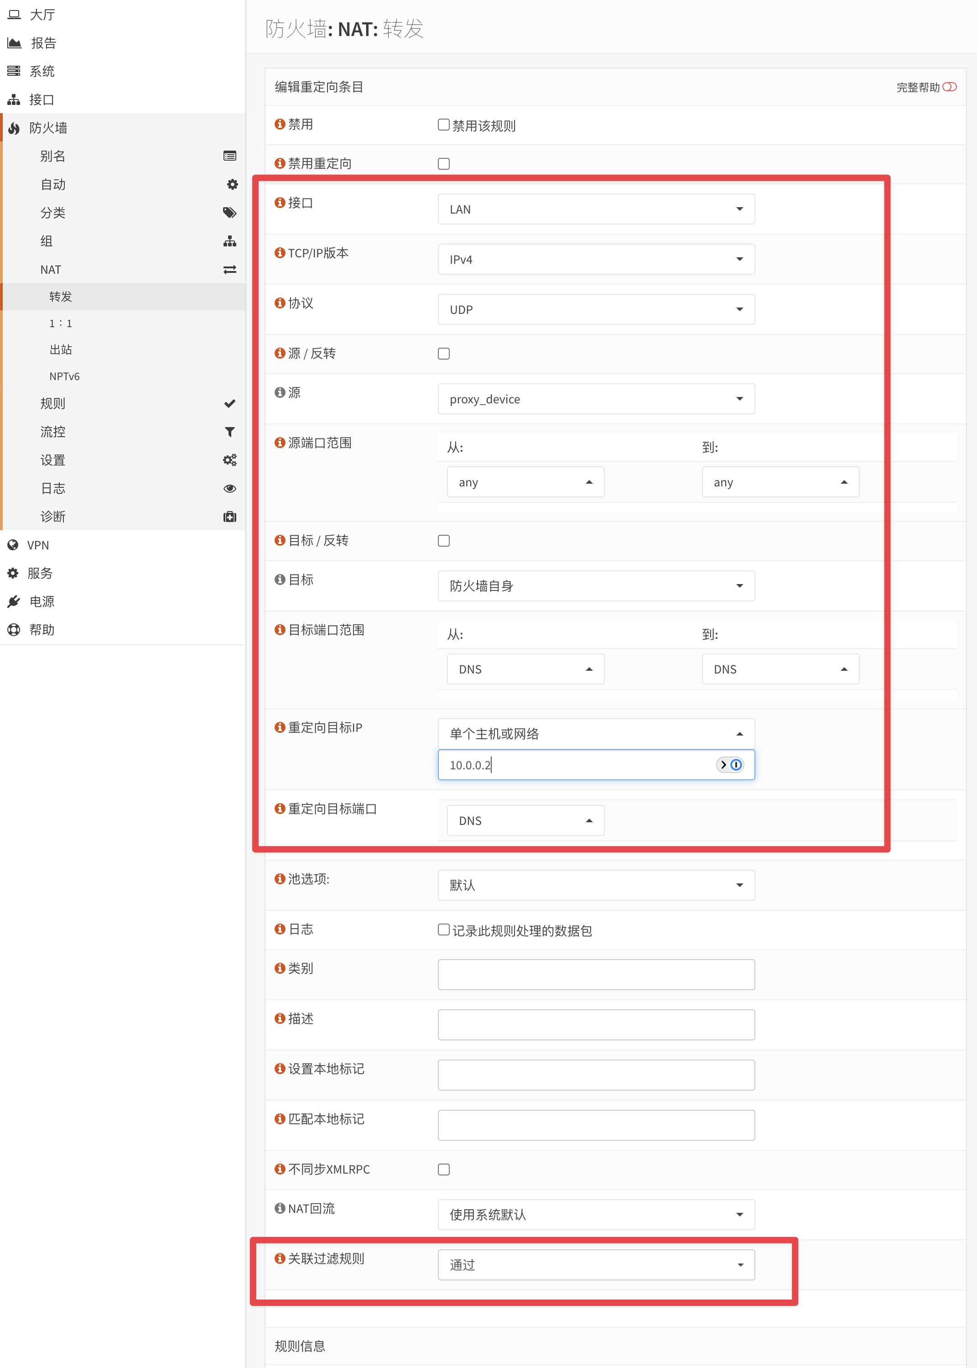Open the 单个主机或网络 dropdown
977x1368 pixels.
tap(596, 734)
